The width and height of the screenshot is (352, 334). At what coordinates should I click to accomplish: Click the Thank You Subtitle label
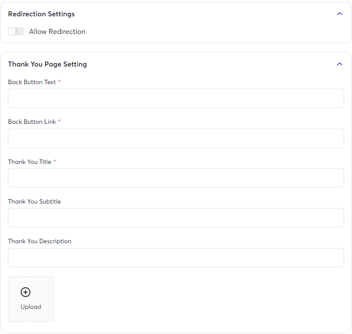coord(34,201)
